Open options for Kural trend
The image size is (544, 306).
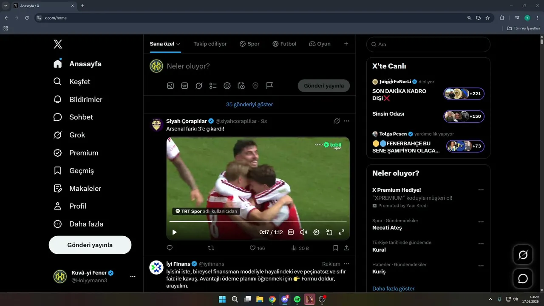pyautogui.click(x=481, y=244)
